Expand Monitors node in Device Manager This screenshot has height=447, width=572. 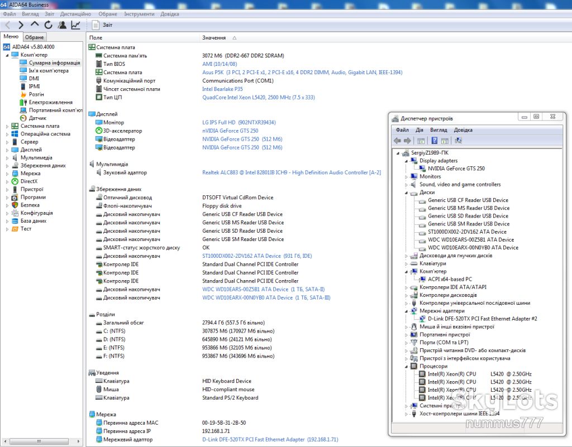(x=406, y=177)
